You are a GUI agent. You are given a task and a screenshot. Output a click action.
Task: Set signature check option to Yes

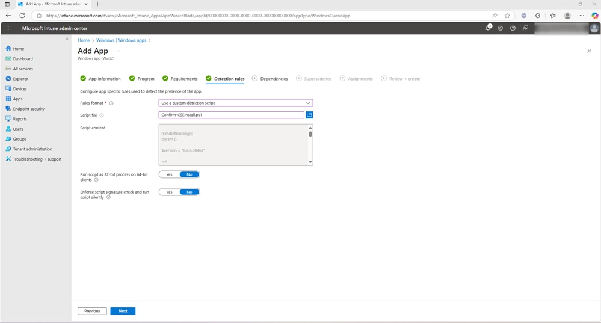169,192
